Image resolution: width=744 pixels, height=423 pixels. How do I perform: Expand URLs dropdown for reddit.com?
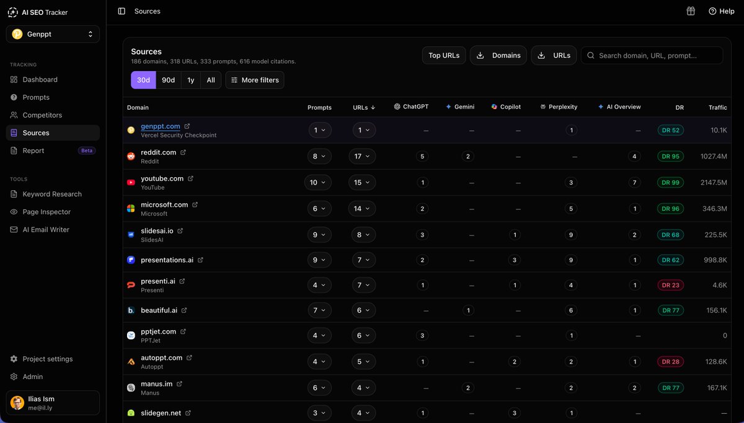pyautogui.click(x=362, y=156)
